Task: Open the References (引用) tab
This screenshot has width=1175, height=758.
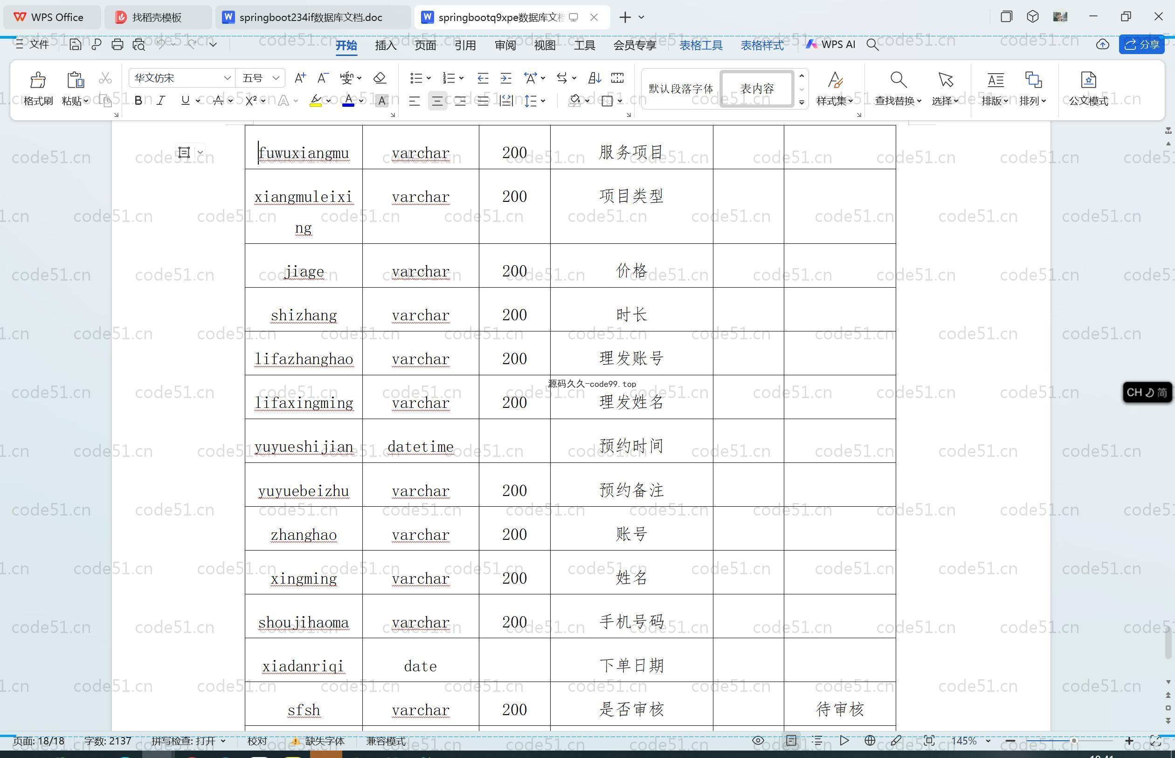Action: click(x=465, y=45)
